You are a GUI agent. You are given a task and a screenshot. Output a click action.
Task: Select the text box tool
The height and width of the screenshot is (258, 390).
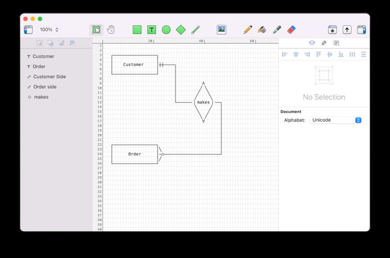point(152,30)
